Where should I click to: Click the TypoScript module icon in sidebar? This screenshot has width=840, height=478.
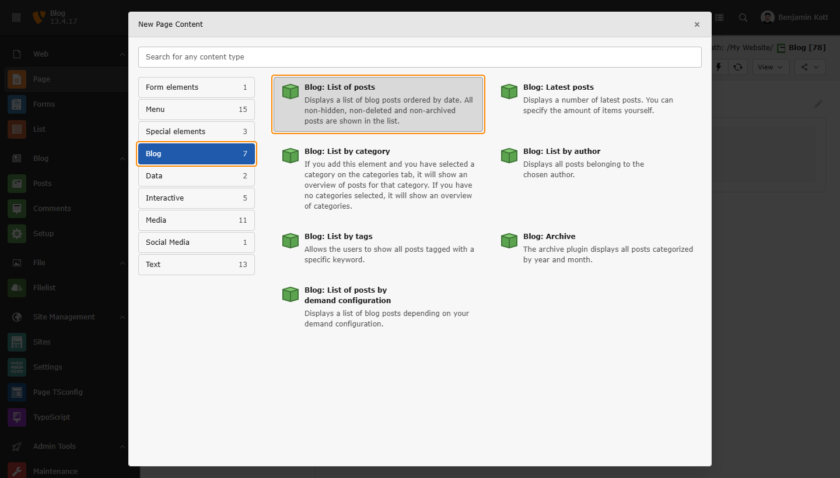17,417
